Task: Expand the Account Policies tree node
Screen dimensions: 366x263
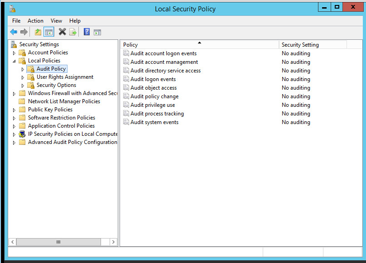Action: 14,53
